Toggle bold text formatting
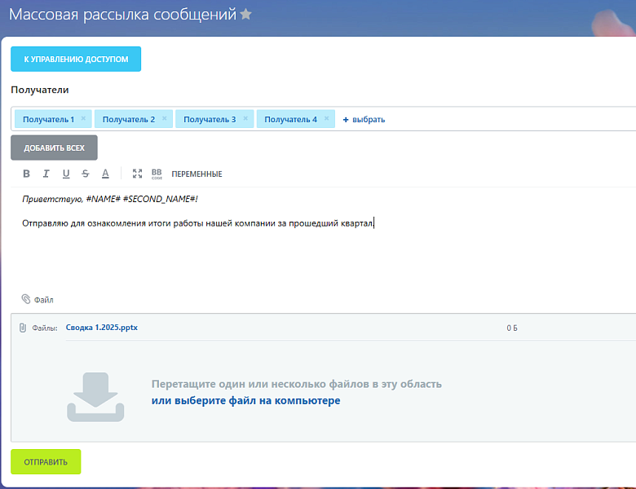Image resolution: width=636 pixels, height=489 pixels. pos(26,174)
